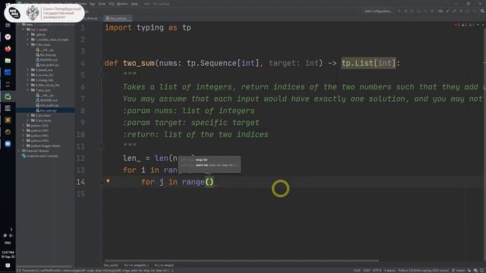Open Yandex Browser from the taskbar
The height and width of the screenshot is (273, 486).
[8, 37]
